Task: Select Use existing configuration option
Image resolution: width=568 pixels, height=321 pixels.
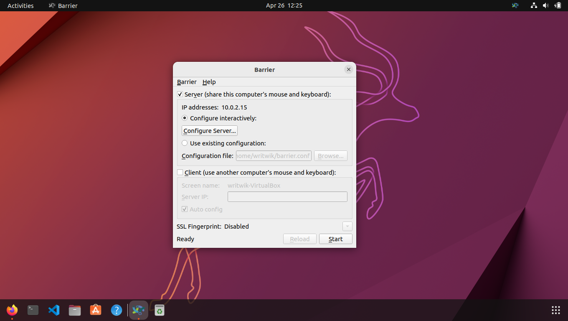Action: (x=185, y=143)
